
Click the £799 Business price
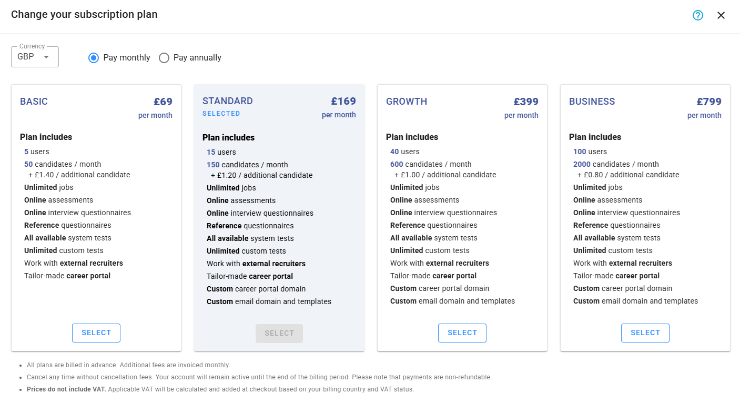(709, 102)
